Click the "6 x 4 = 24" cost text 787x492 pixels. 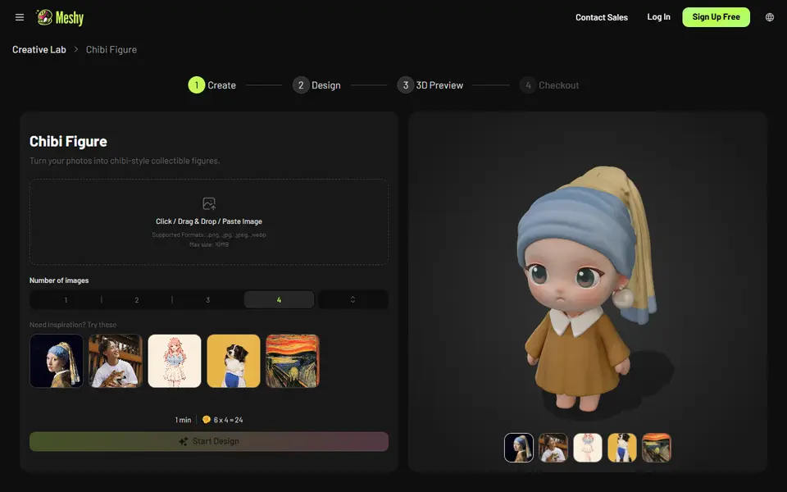coord(229,420)
